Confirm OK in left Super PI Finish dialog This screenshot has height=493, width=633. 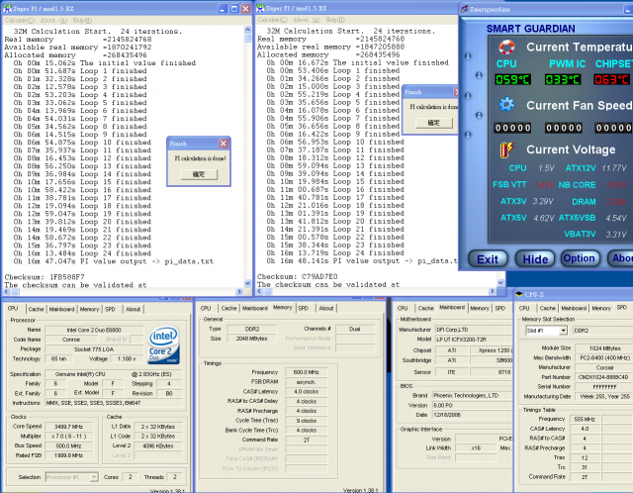pyautogui.click(x=199, y=174)
